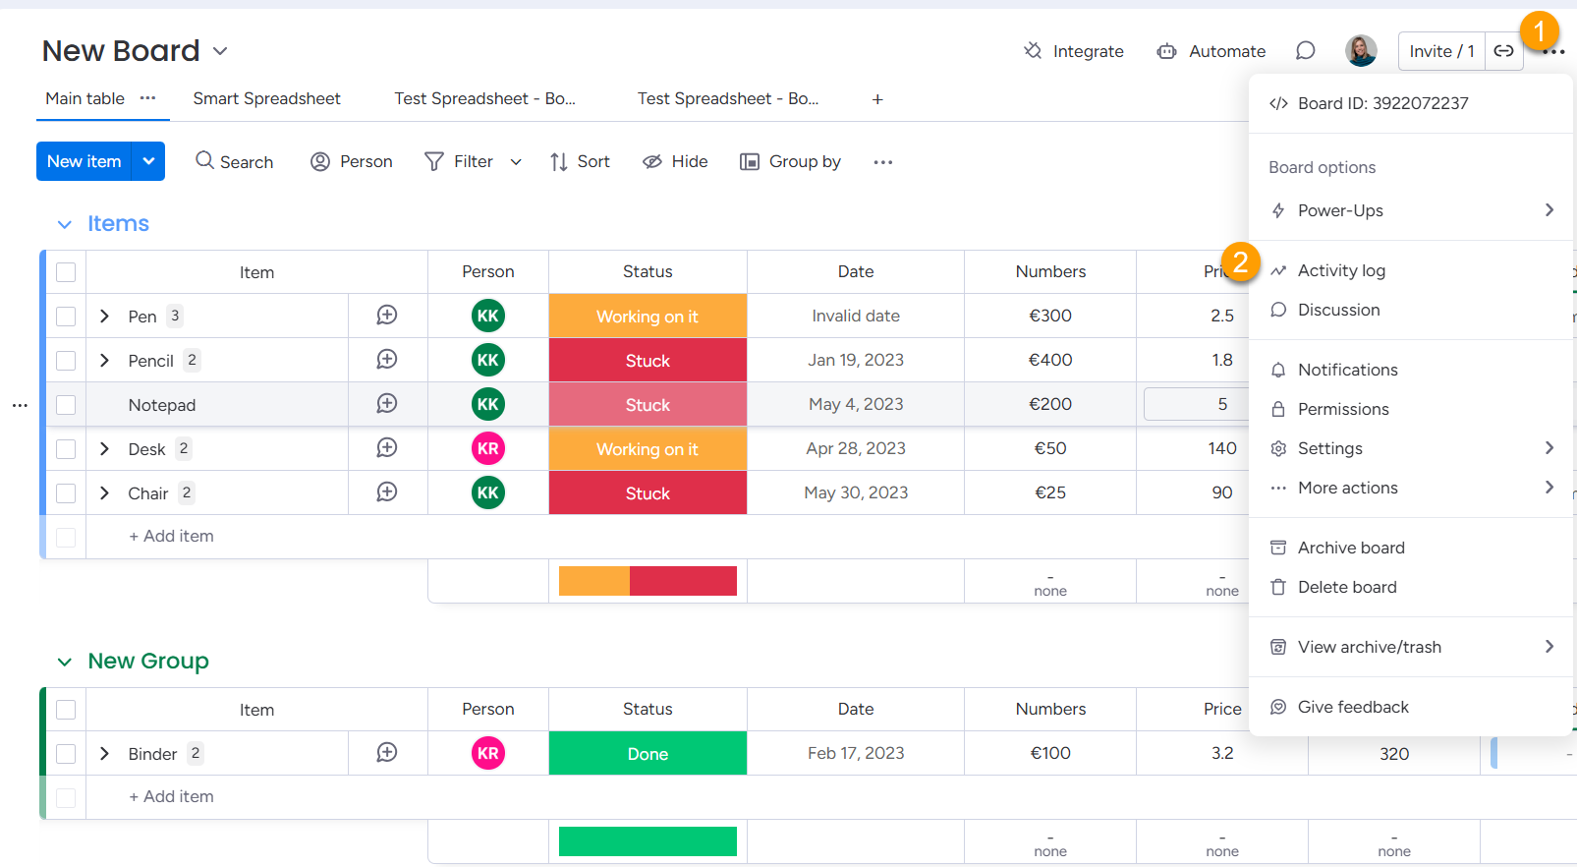This screenshot has height=867, width=1577.
Task: Open the New item dropdown arrow
Action: (x=148, y=161)
